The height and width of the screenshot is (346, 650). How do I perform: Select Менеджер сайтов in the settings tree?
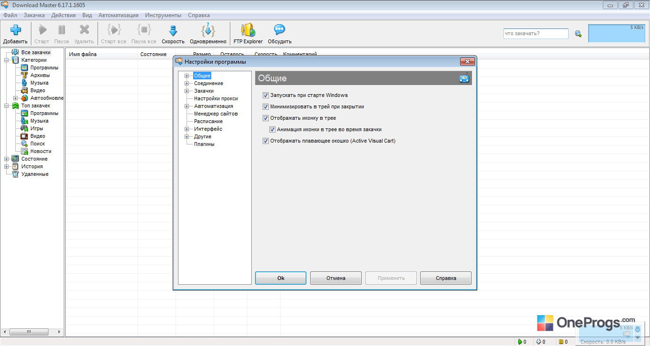[x=216, y=114]
